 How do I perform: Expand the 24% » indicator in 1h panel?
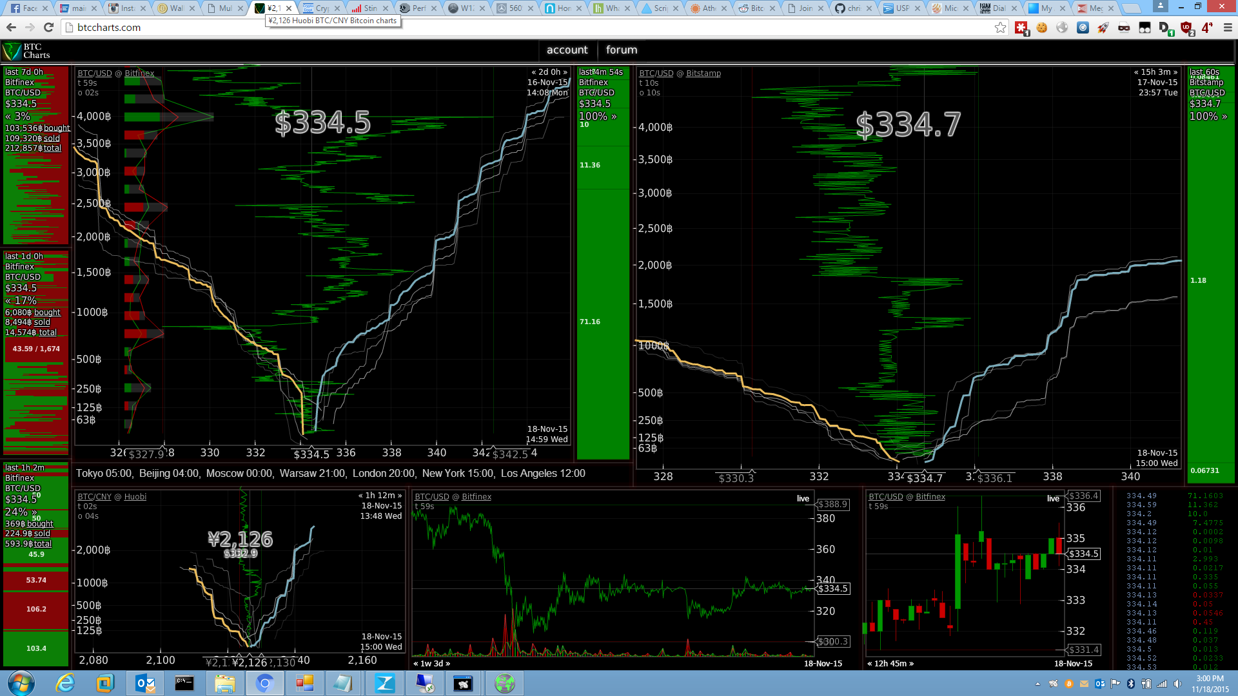coord(21,512)
